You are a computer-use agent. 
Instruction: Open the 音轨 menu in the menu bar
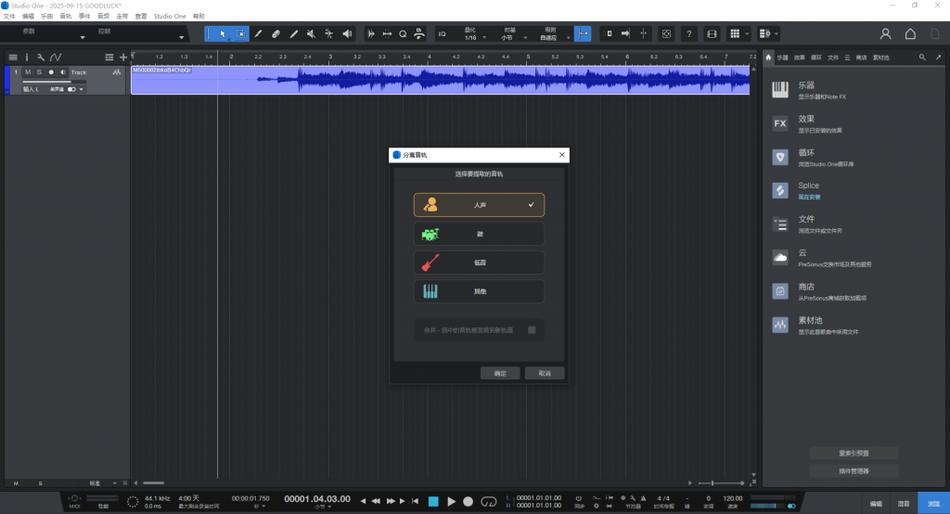(x=65, y=17)
